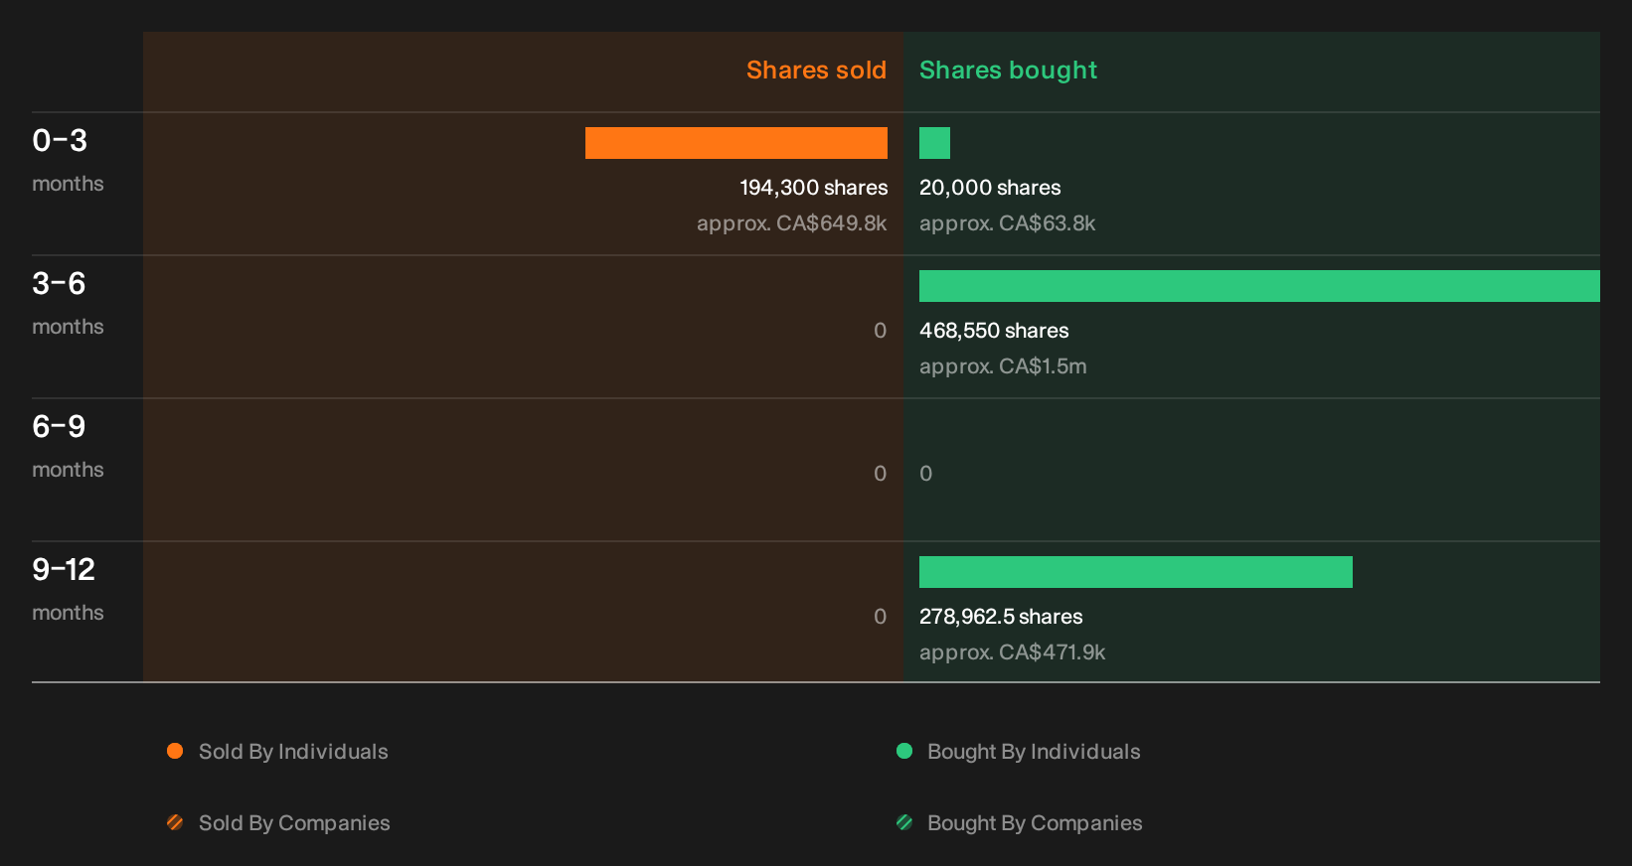Click the 'Shares sold' column header
The image size is (1632, 866).
(816, 70)
